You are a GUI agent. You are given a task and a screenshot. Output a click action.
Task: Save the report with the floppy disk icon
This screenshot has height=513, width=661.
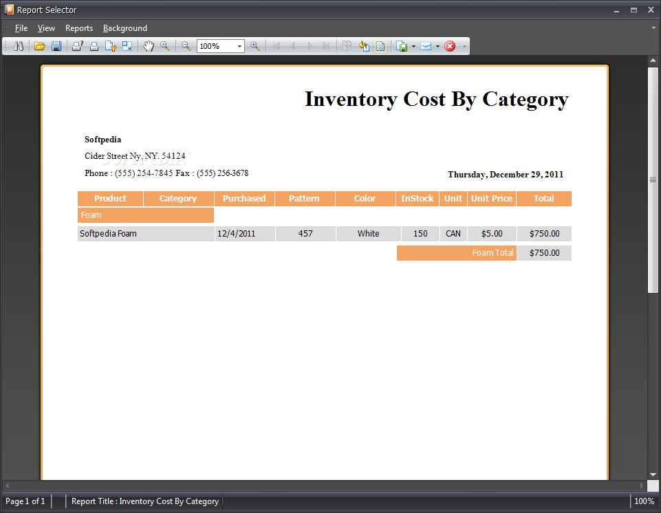click(x=56, y=46)
